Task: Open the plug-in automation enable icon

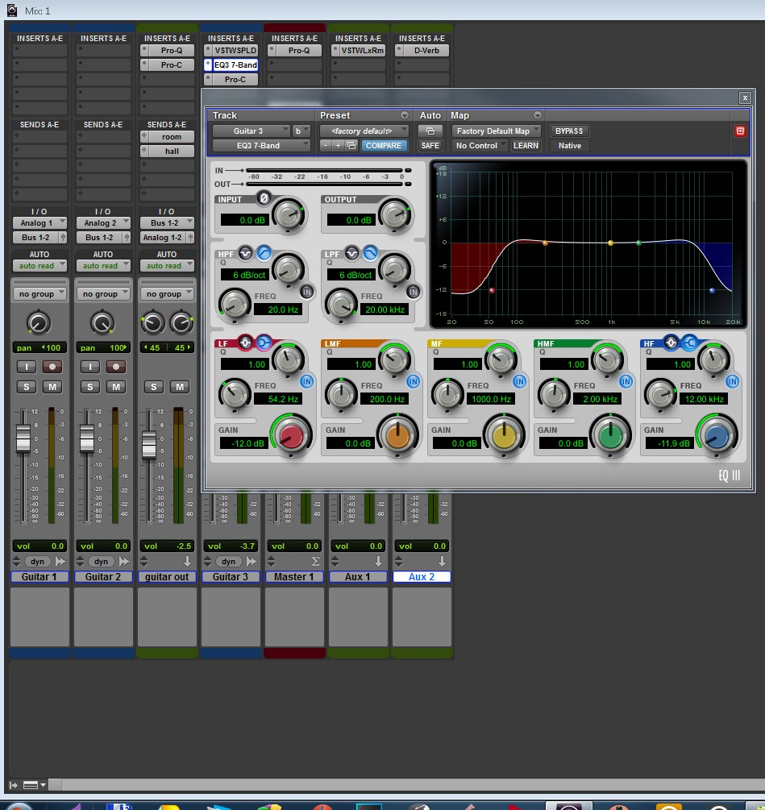Action: point(430,131)
